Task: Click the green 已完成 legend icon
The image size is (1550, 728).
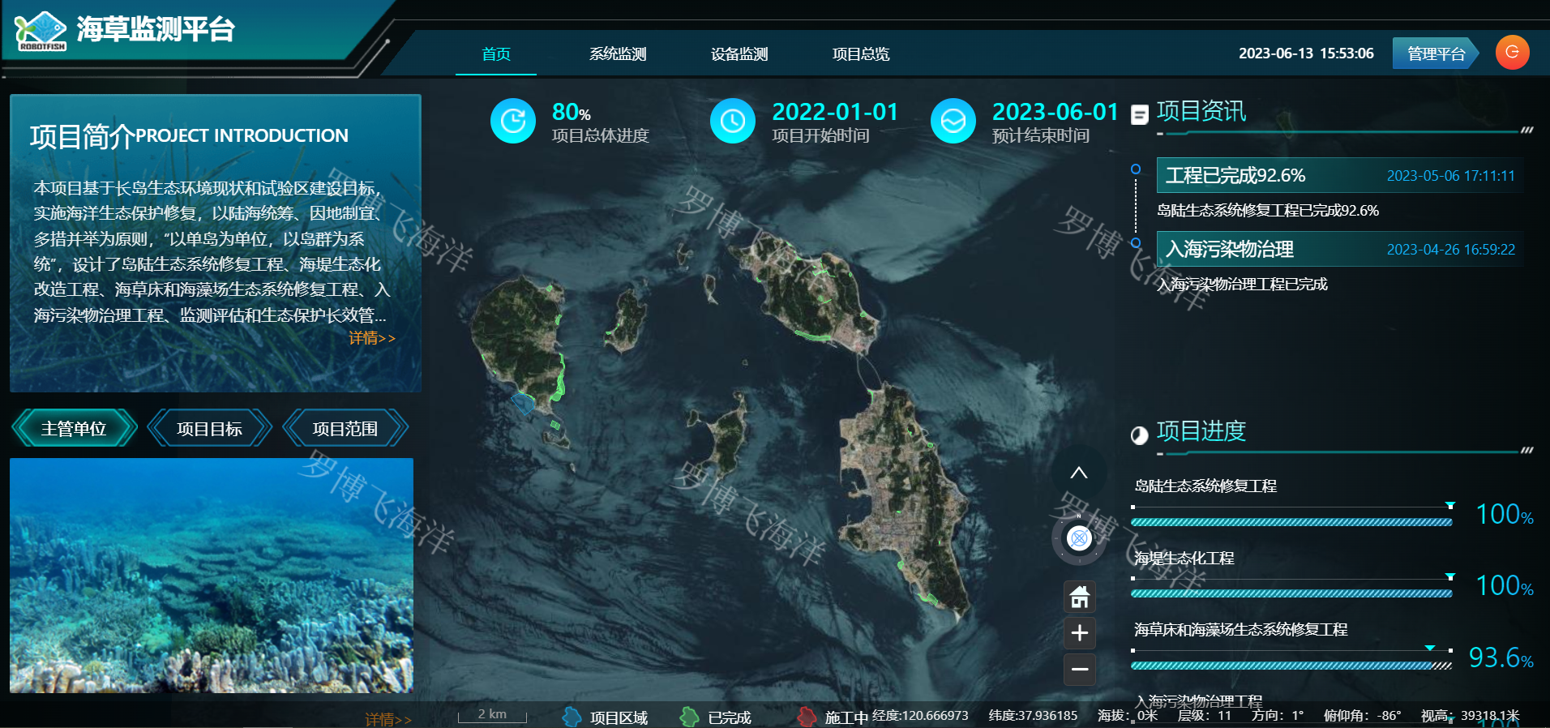Action: click(x=689, y=717)
